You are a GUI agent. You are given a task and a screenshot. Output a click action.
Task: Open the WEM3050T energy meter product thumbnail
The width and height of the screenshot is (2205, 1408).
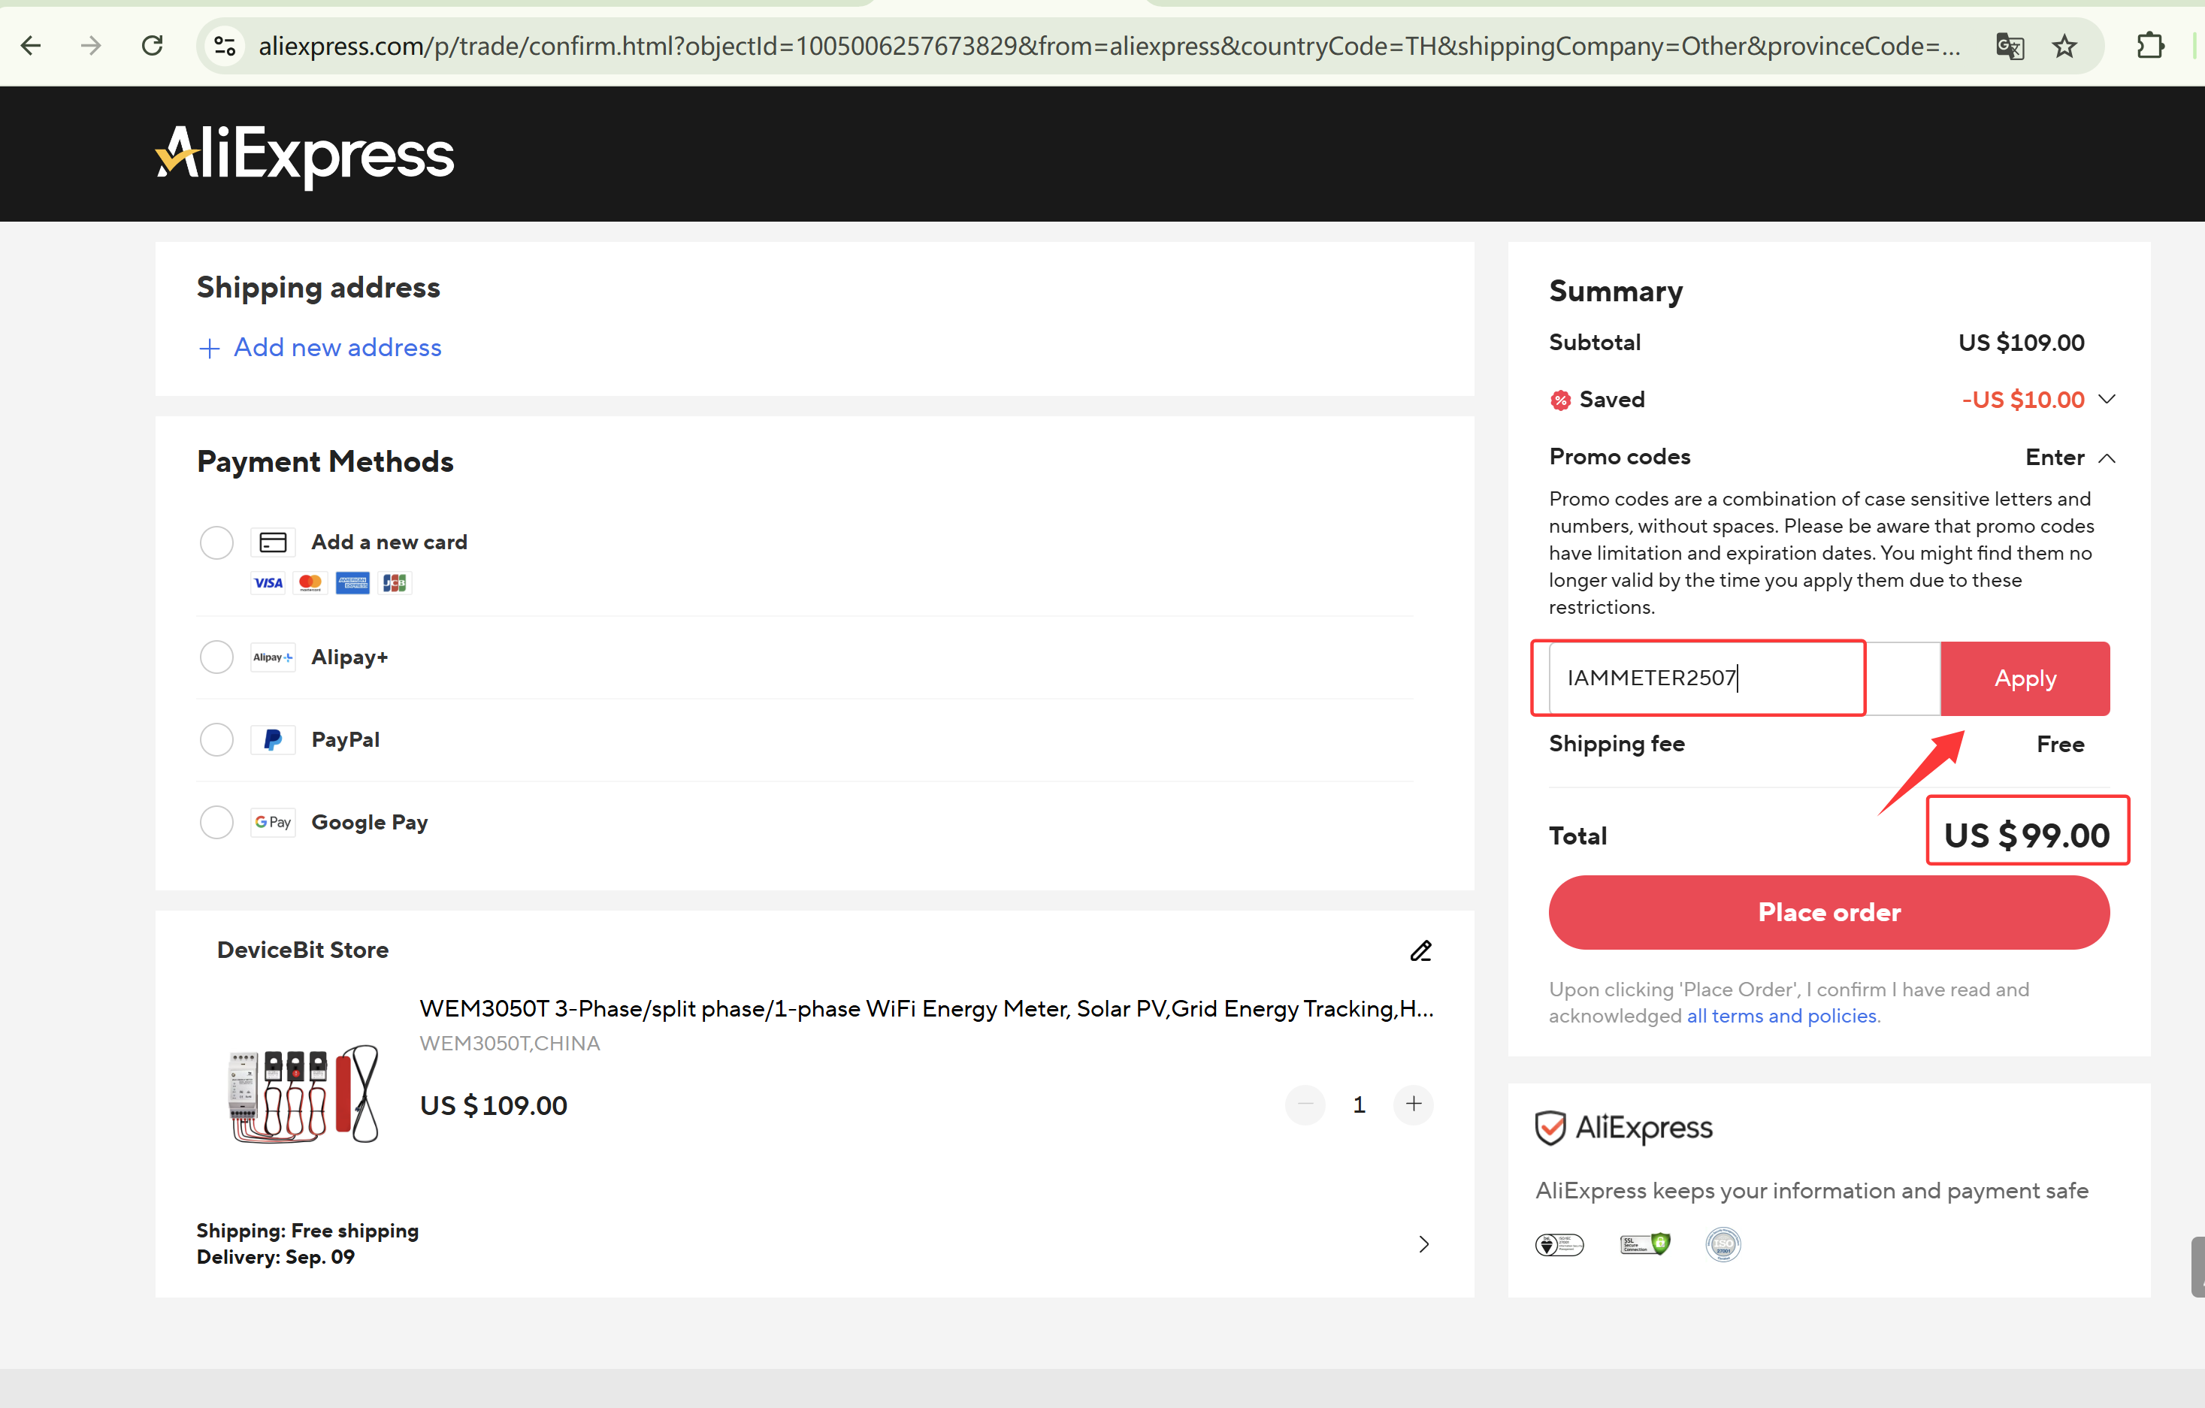pos(303,1095)
